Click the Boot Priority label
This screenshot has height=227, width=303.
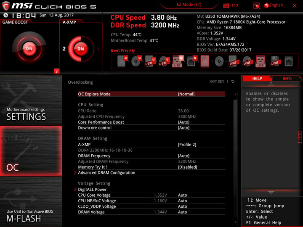[x=123, y=50]
